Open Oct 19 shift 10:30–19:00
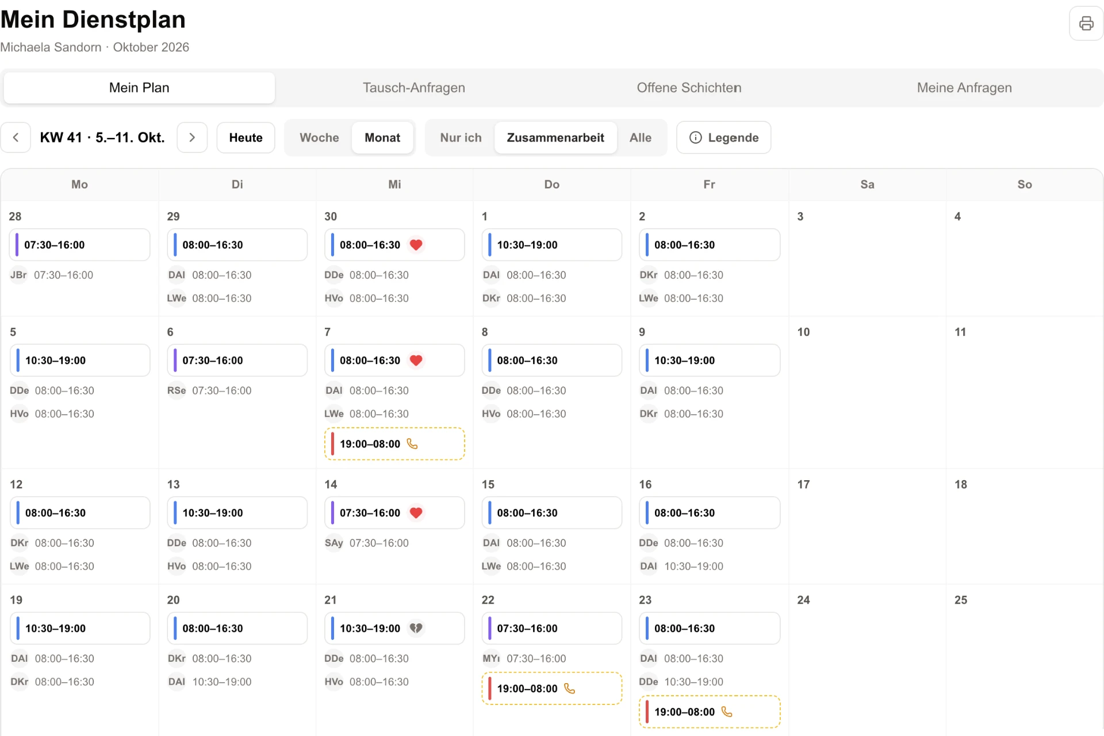This screenshot has width=1104, height=736. tap(79, 628)
